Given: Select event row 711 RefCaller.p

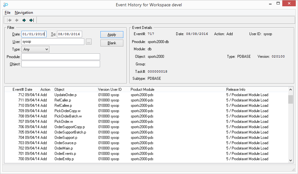Looking at the screenshot, I should [146, 100].
